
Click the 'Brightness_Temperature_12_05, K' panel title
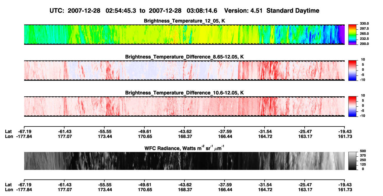click(x=184, y=21)
